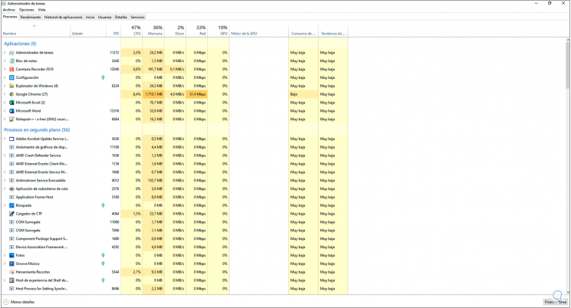Open the Detalles tab
The height and width of the screenshot is (308, 571).
coord(121,17)
